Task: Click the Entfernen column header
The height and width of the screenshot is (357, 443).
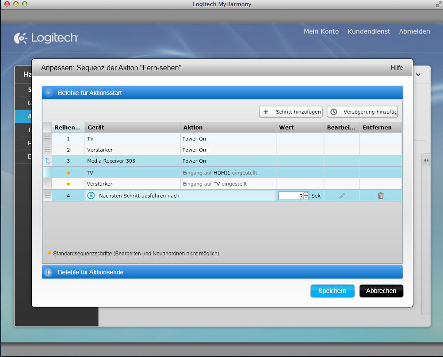Action: coord(381,127)
